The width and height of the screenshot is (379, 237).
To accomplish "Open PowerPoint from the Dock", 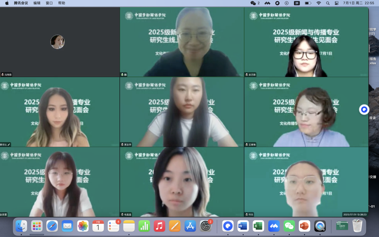I will (x=304, y=226).
